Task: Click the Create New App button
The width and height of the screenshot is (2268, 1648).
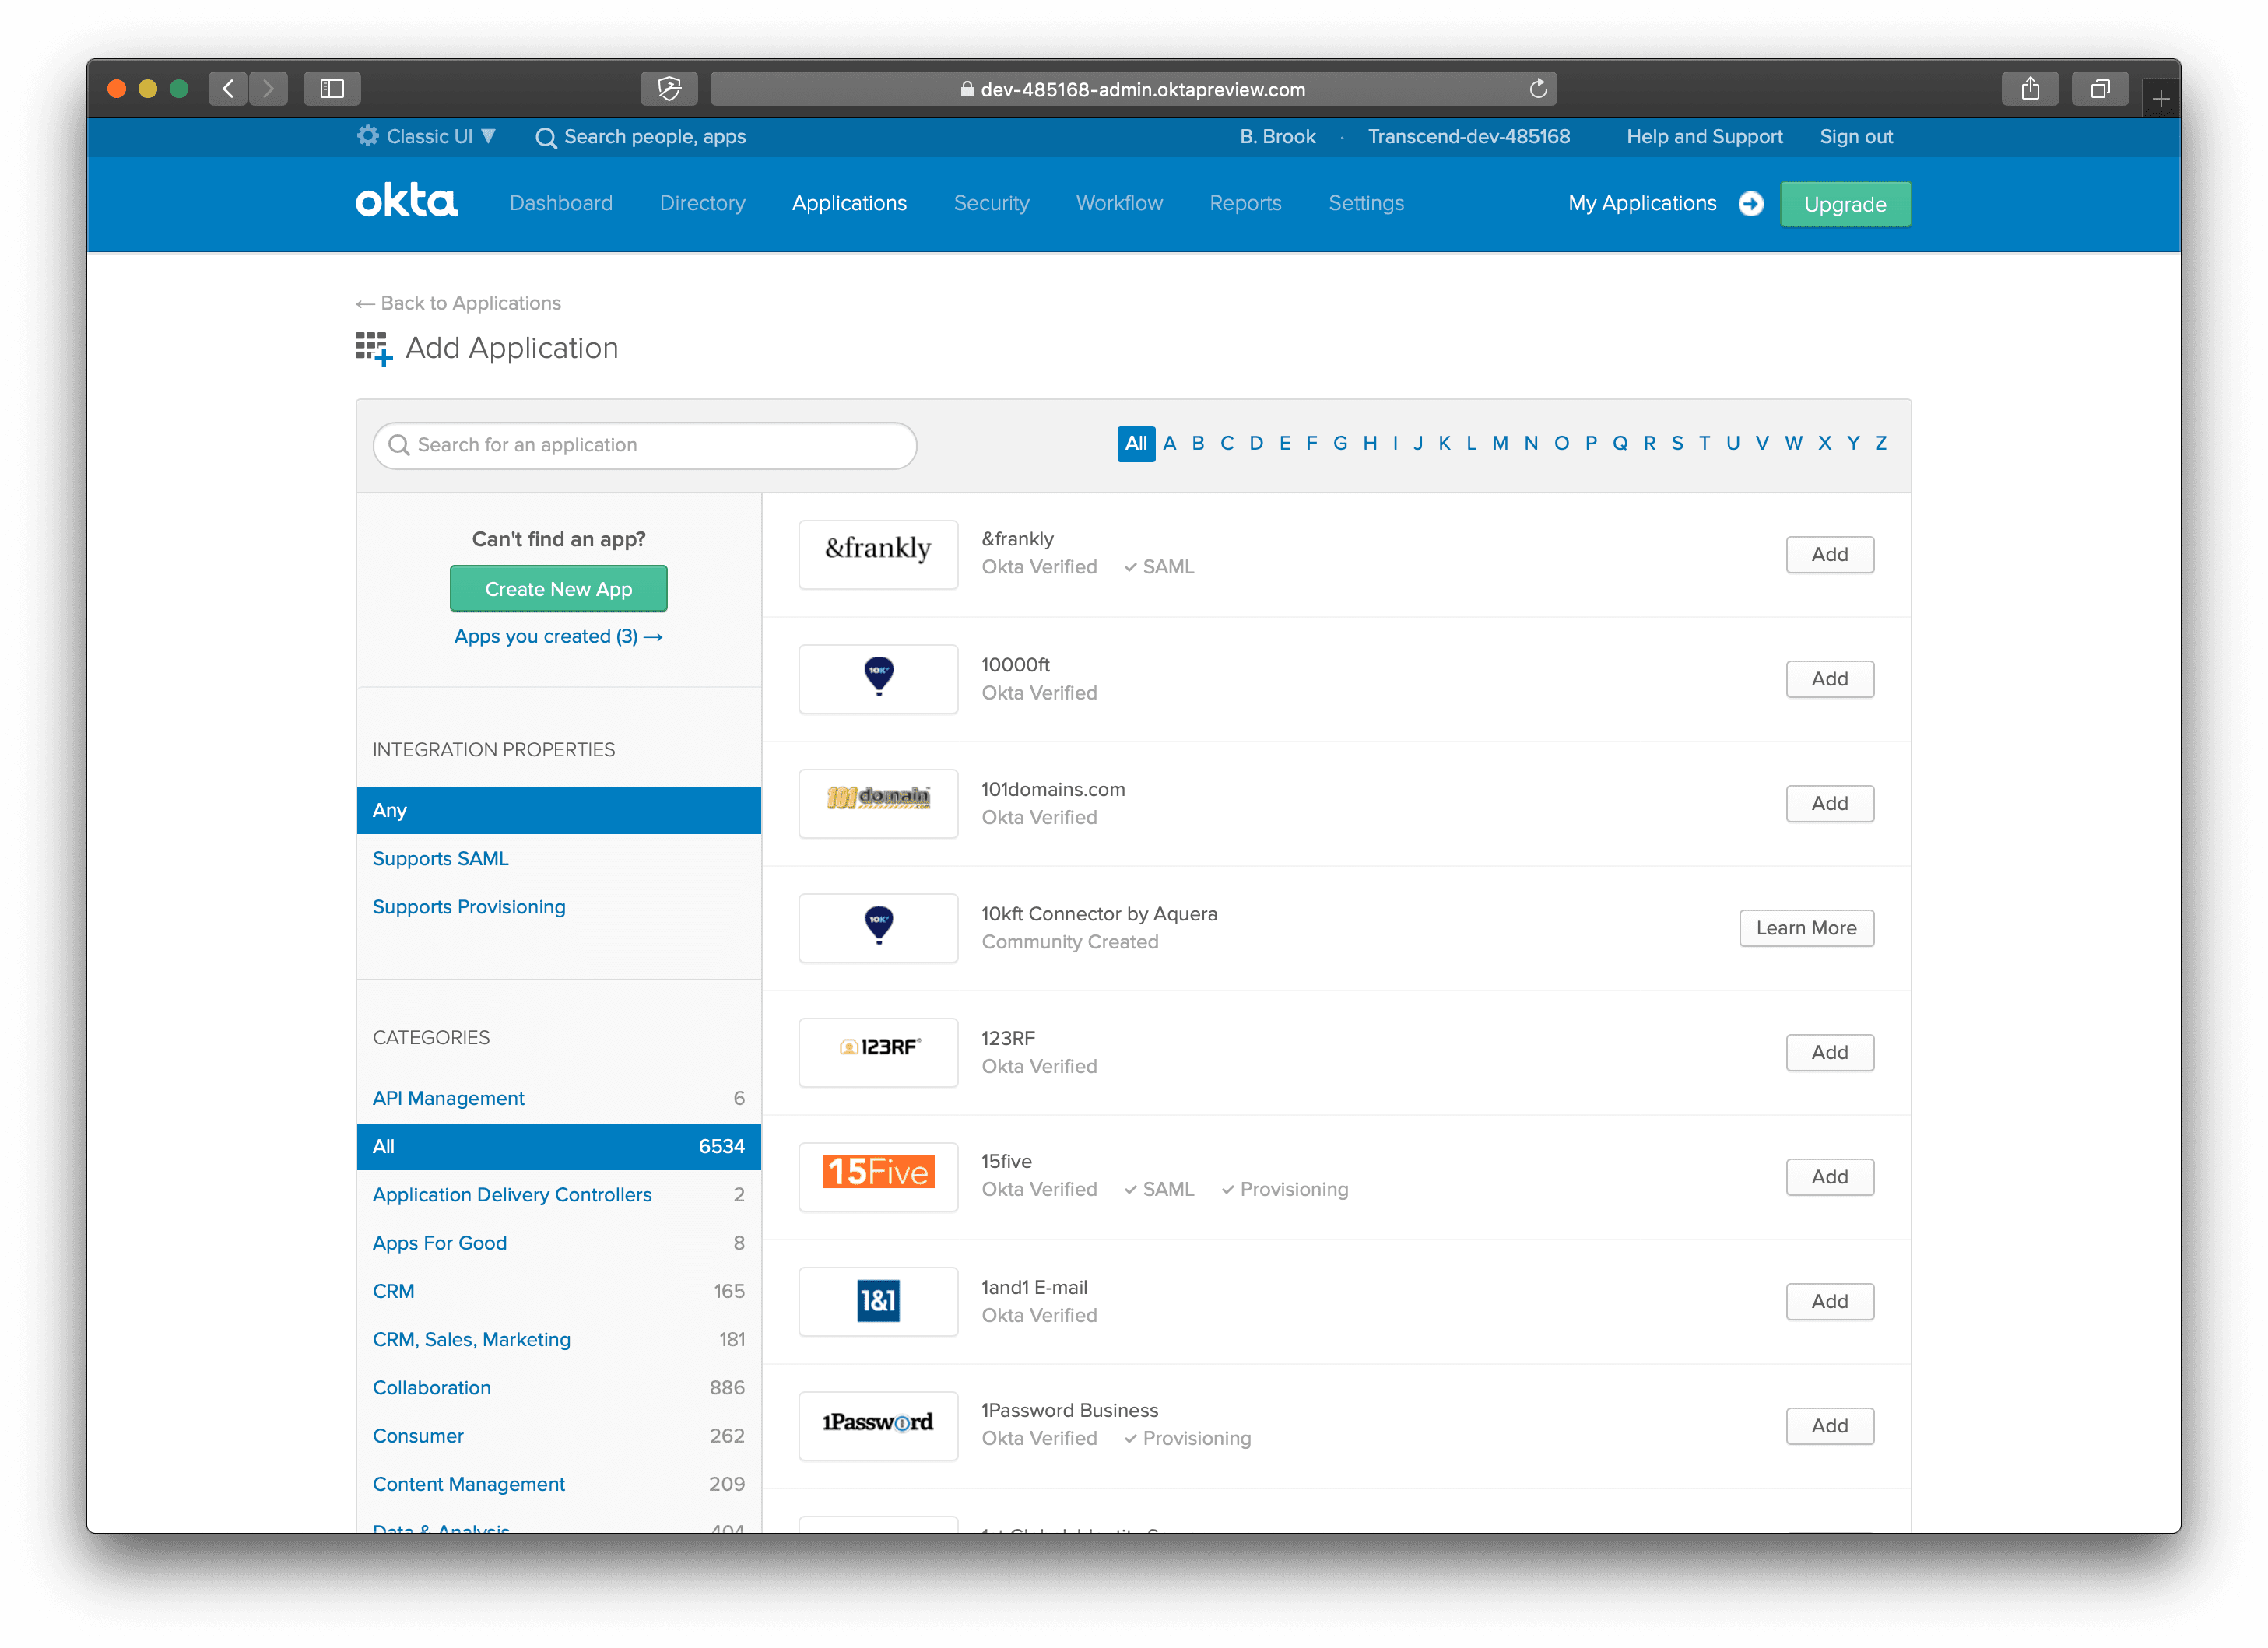Action: tap(558, 589)
